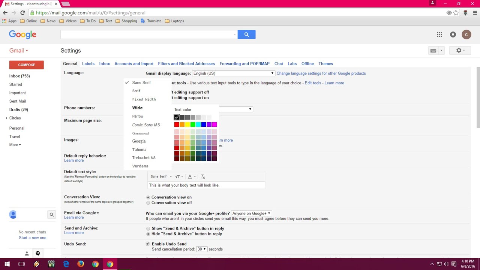
Task: Open the Anyone on Google+ dropdown
Action: coord(251,213)
